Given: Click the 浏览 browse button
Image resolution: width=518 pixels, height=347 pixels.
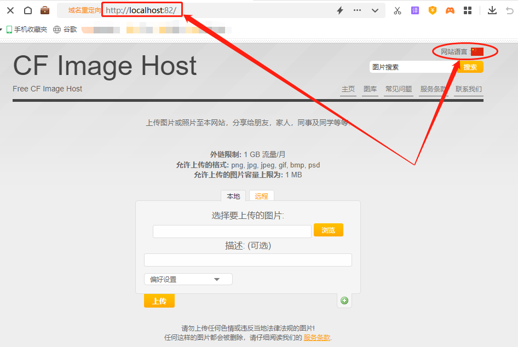Looking at the screenshot, I should pyautogui.click(x=328, y=230).
